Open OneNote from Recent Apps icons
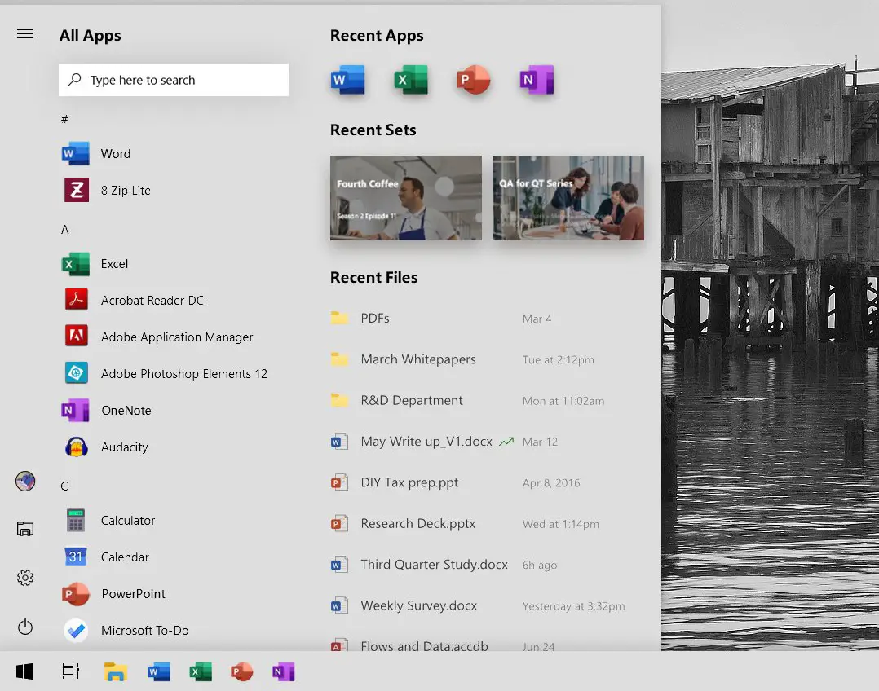879x691 pixels. [x=537, y=80]
